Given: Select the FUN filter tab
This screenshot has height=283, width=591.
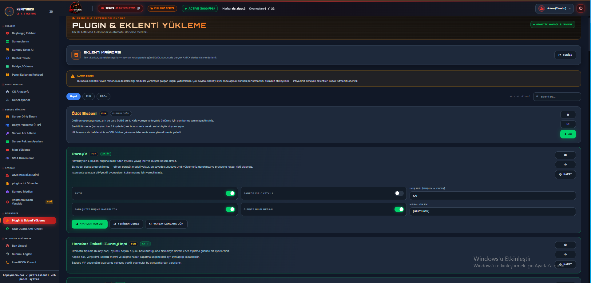Looking at the screenshot, I should coord(89,96).
